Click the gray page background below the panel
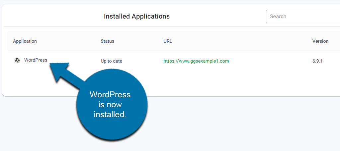Screen dimensions: 340x151 [x=232, y=126]
